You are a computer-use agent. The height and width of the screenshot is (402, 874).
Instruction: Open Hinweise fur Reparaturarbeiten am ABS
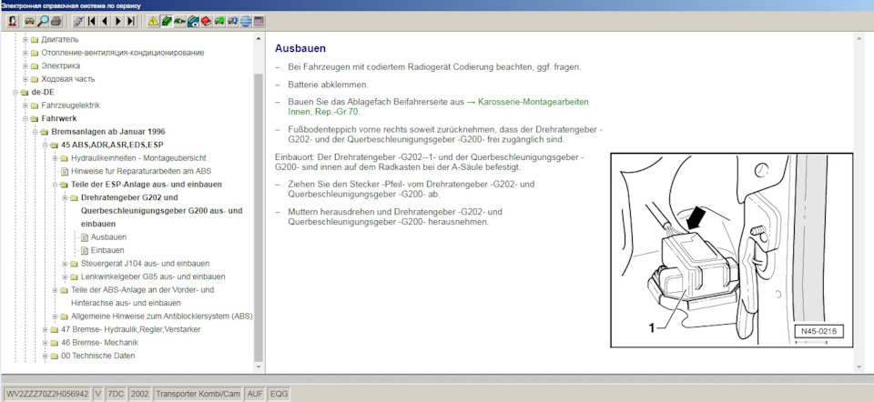pos(141,172)
